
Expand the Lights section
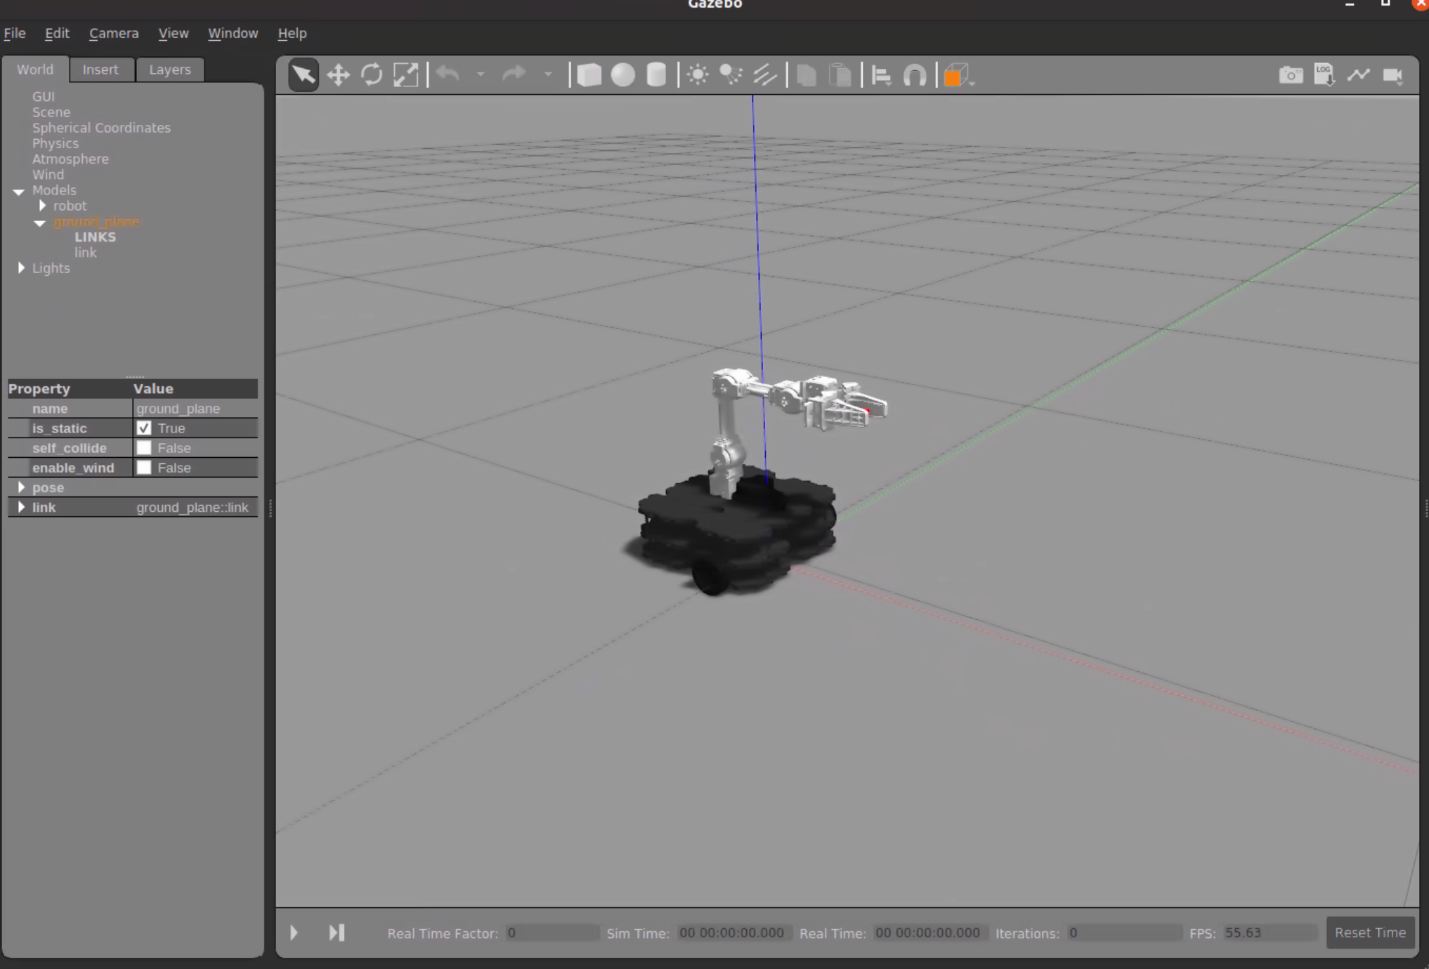click(x=21, y=268)
